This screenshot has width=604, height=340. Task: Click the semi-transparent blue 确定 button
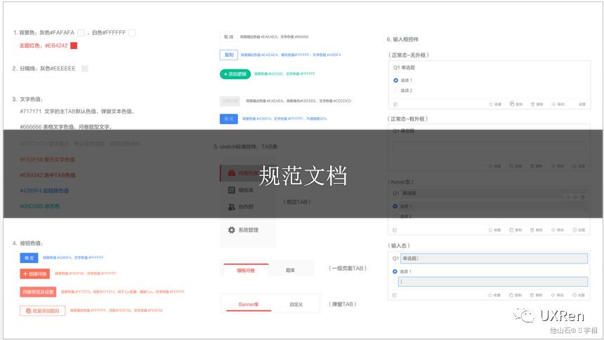(x=229, y=119)
